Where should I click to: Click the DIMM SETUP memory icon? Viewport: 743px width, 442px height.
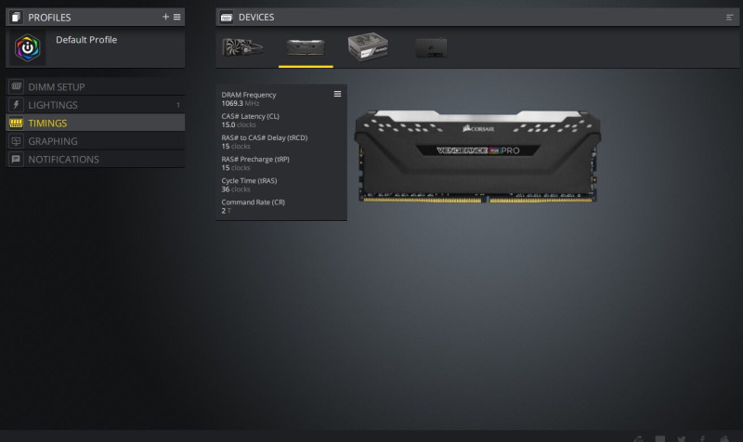(16, 86)
